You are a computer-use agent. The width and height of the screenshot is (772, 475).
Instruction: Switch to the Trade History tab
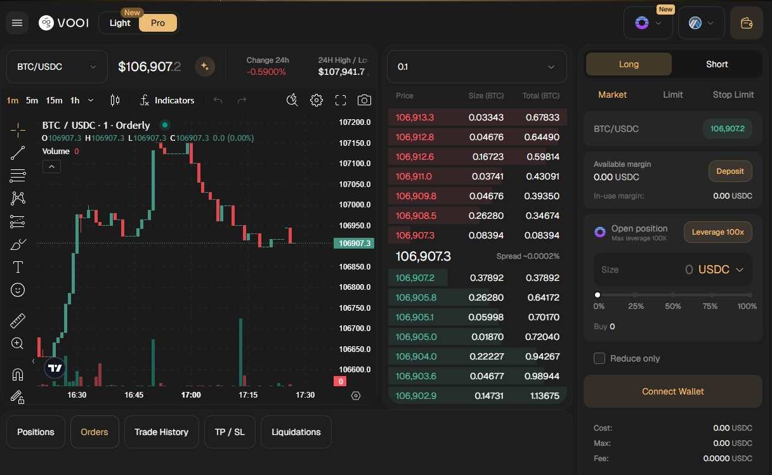[x=161, y=432]
